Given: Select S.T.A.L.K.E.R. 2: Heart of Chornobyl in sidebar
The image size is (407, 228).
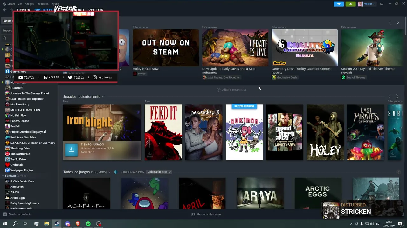Looking at the screenshot, I should pos(33,143).
